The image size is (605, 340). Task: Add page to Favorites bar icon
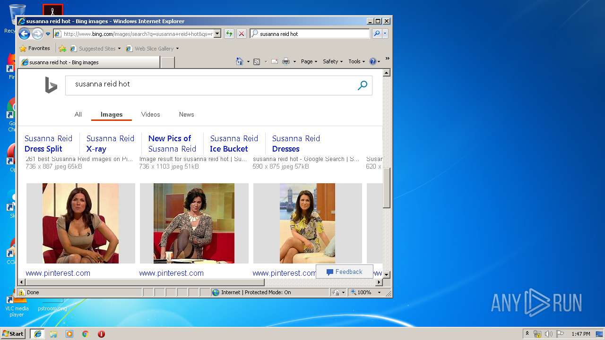tap(62, 48)
